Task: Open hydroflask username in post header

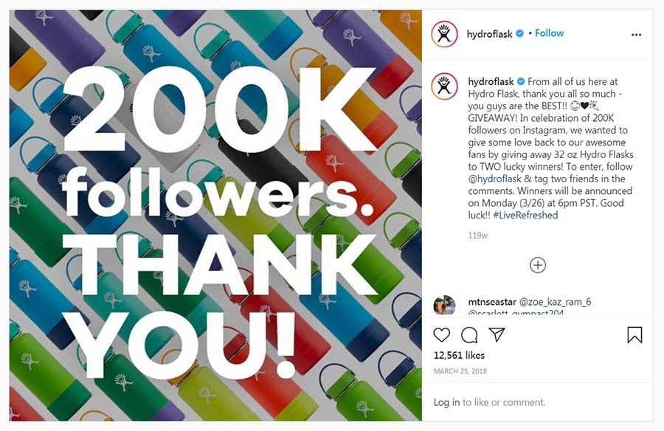Action: click(x=490, y=34)
